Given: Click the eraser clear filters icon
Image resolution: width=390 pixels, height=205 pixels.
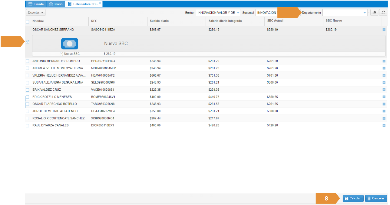Looking at the screenshot, I should [375, 13].
